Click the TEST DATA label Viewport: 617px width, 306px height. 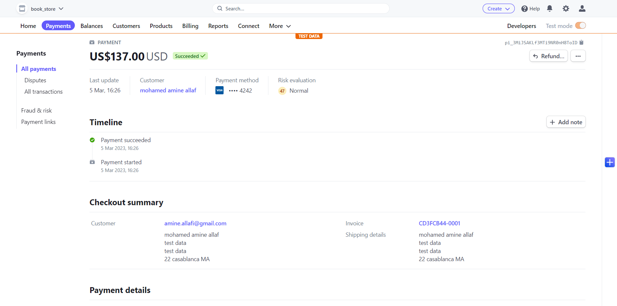[309, 36]
